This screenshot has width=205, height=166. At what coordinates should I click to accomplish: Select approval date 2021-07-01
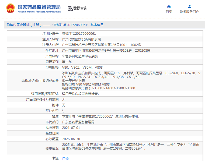(71, 128)
